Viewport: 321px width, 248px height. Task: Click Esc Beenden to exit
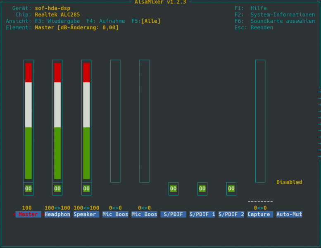tap(254, 28)
